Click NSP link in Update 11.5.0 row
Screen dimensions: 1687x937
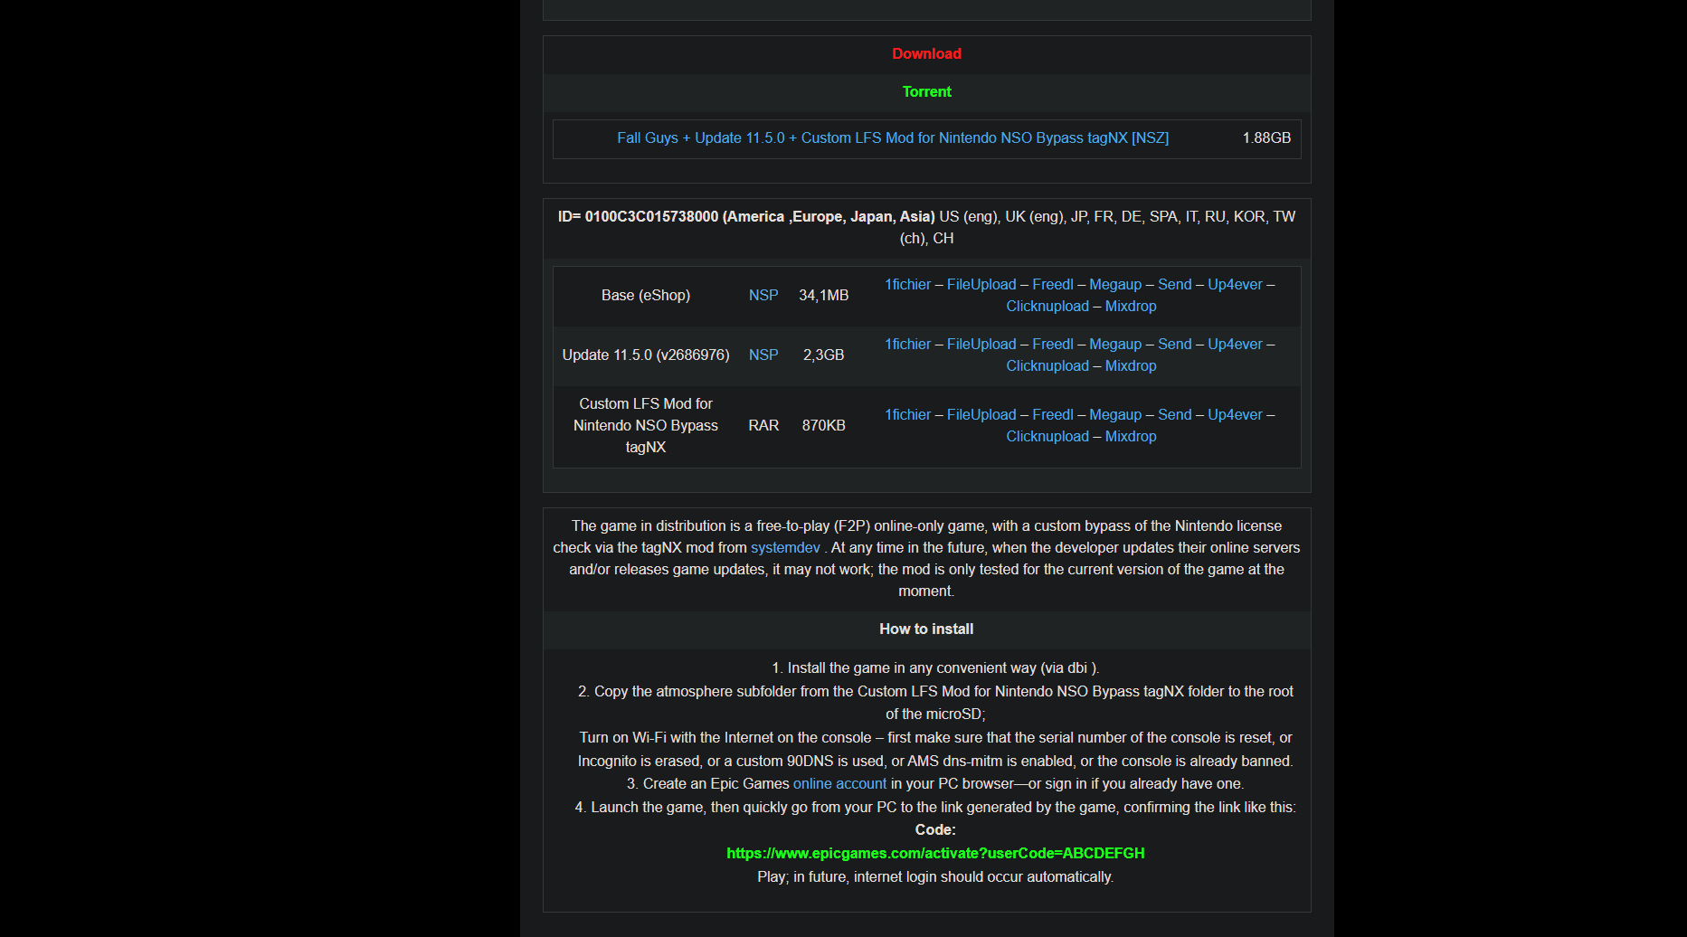(x=763, y=355)
